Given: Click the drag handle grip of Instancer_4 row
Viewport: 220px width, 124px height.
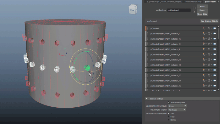Looking at the screenshot, I should 148,49.
